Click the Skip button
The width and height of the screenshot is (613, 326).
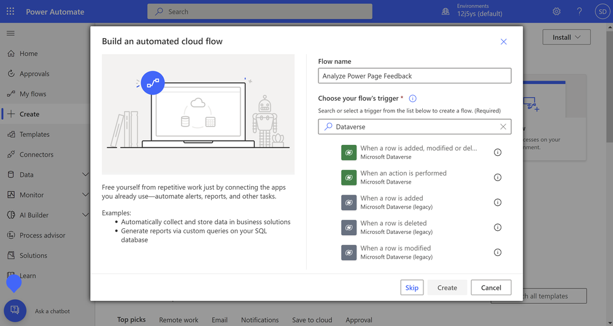tap(412, 288)
